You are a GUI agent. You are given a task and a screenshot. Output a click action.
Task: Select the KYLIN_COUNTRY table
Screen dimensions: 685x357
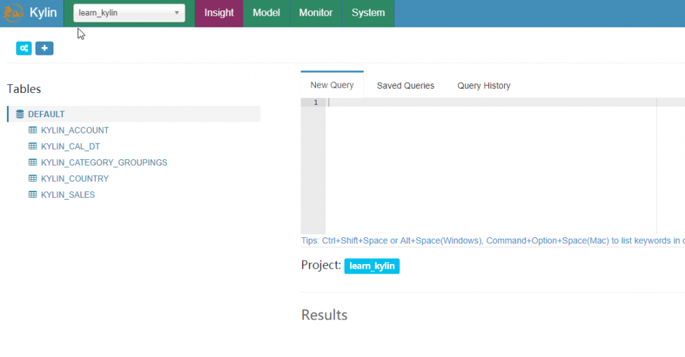(x=75, y=178)
